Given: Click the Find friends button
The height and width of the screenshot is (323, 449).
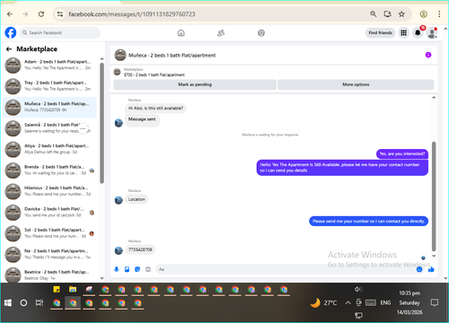Looking at the screenshot, I should (x=380, y=32).
